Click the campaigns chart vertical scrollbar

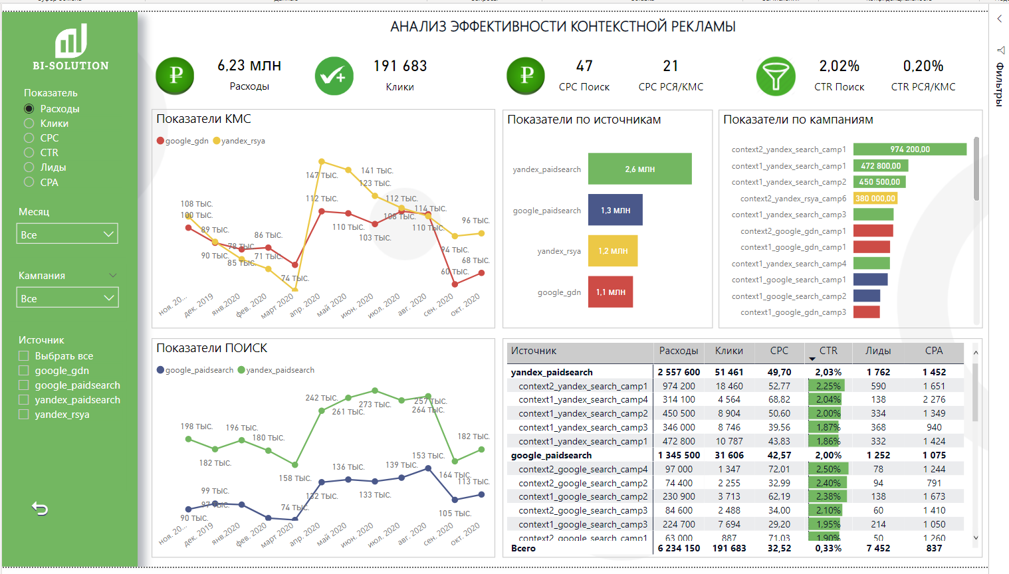coord(976,169)
